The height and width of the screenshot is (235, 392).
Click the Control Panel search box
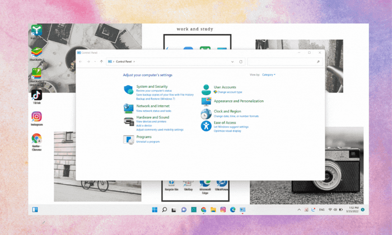pos(284,62)
